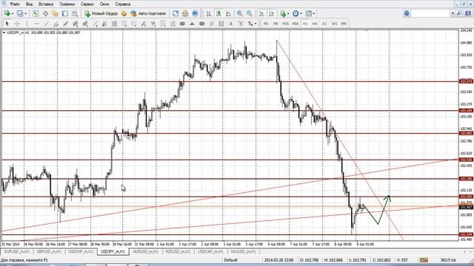Switch chart to MN timeframe

344,24
